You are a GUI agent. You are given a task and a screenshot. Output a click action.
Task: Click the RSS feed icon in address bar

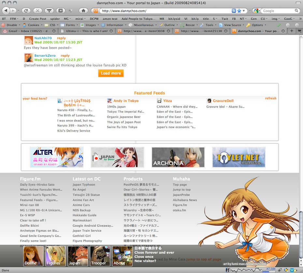(x=234, y=11)
